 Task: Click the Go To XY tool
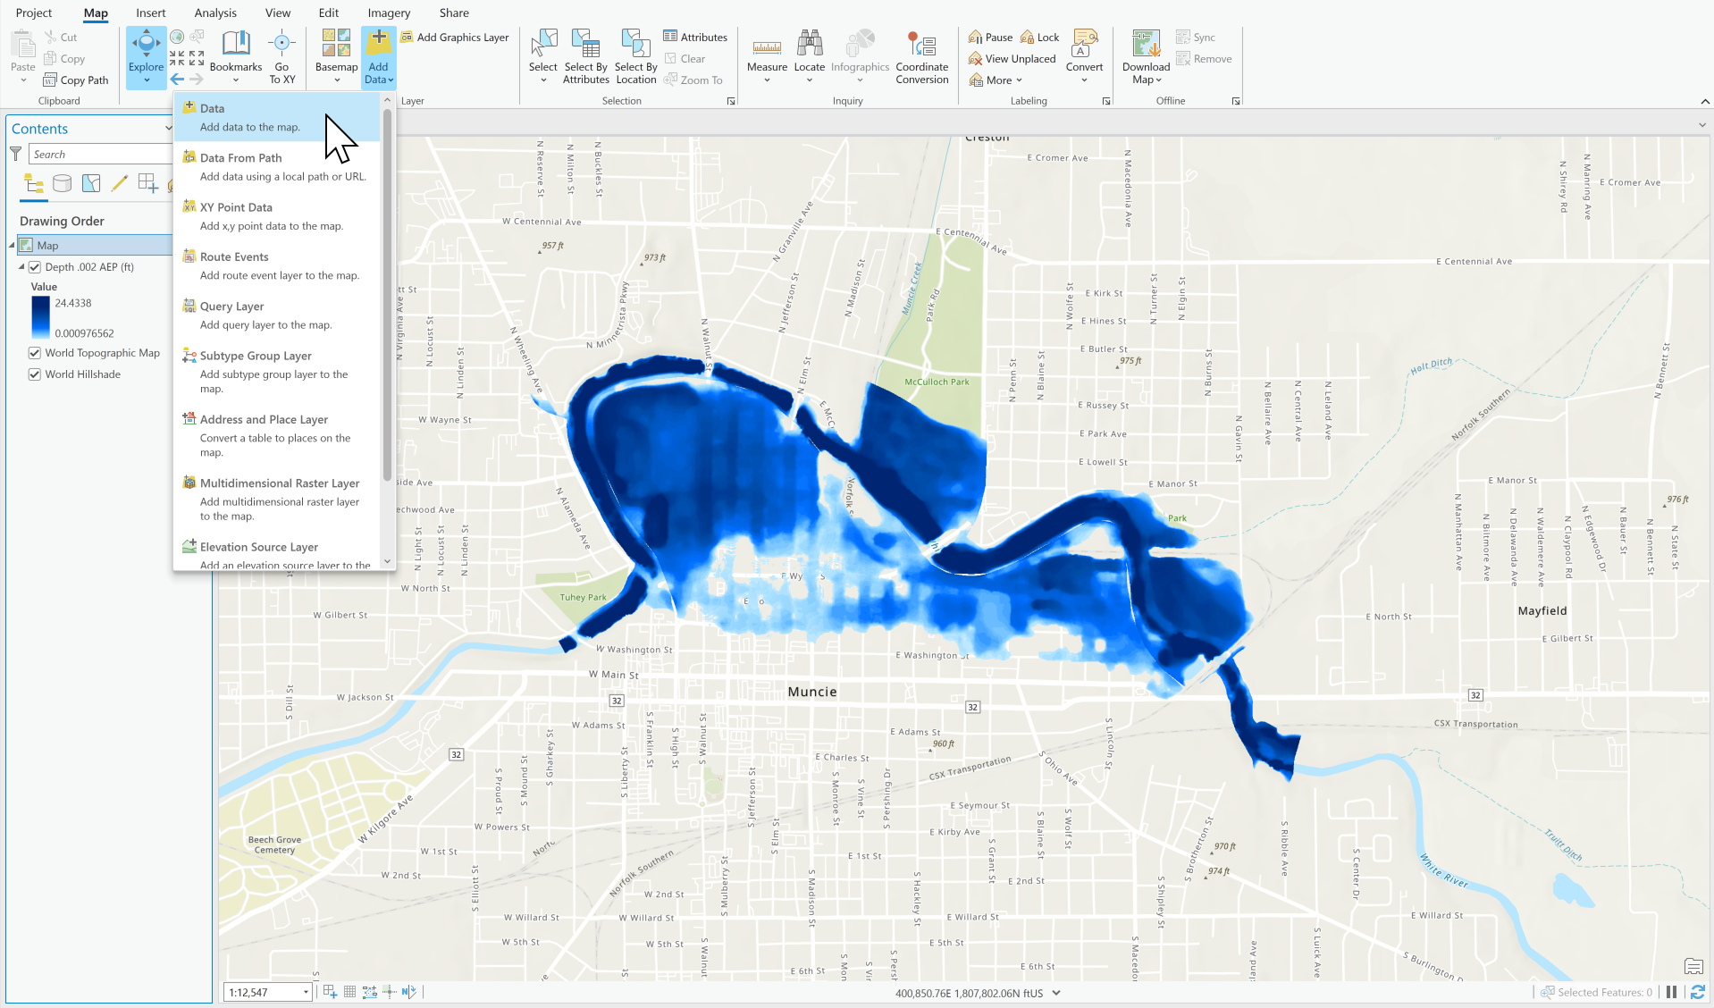(x=281, y=57)
